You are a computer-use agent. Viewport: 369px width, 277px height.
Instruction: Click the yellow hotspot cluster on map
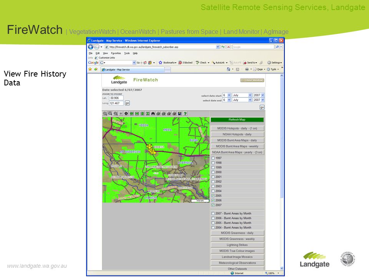[x=151, y=149]
